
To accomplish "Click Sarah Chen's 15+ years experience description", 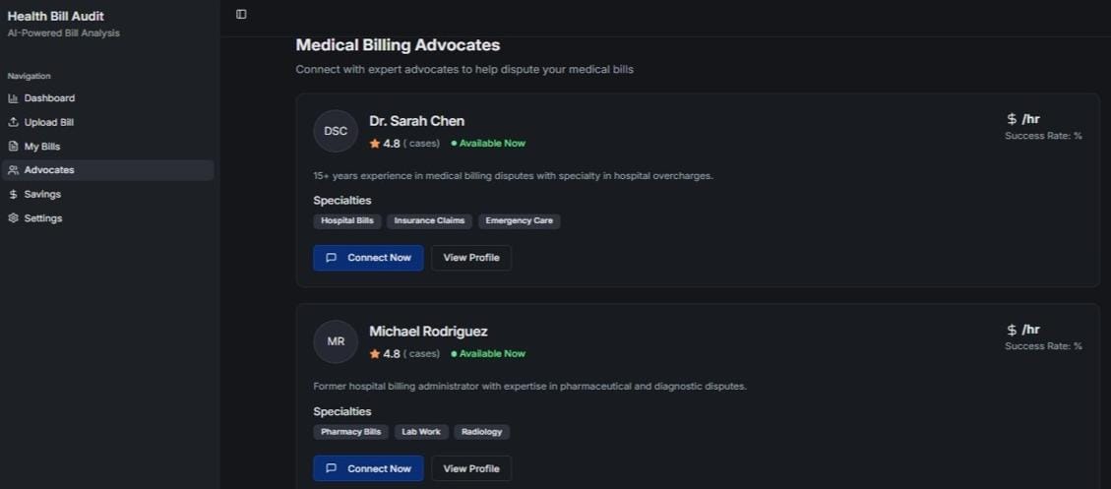I will click(513, 176).
